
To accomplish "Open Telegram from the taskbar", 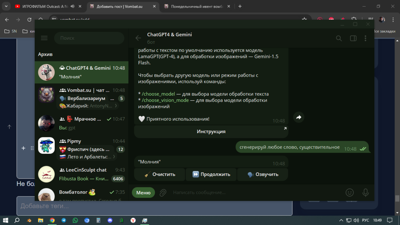I will click(64, 220).
